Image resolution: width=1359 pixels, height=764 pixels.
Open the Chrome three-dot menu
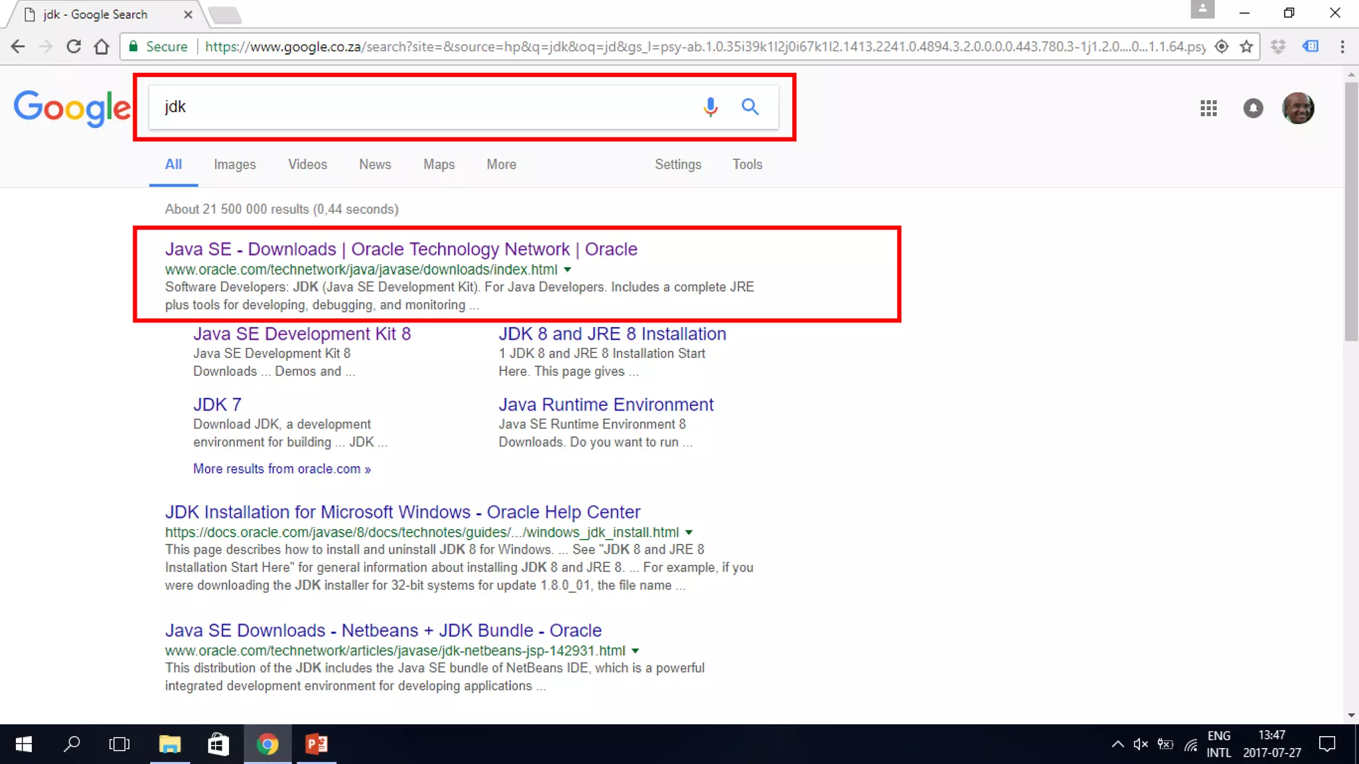click(x=1342, y=46)
